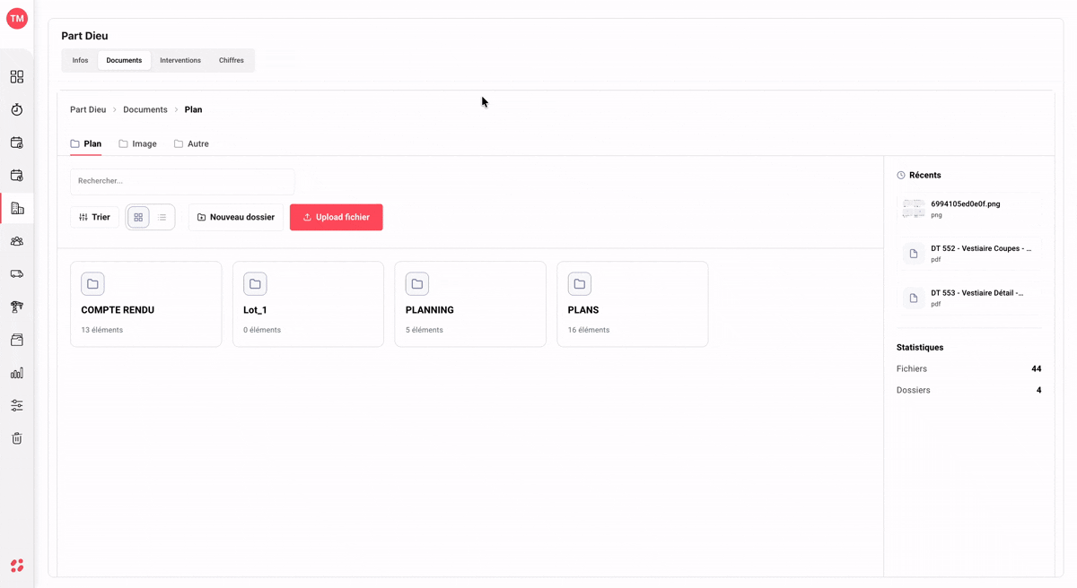Open the delivery truck icon in sidebar
Image resolution: width=1077 pixels, height=588 pixels.
(x=17, y=274)
